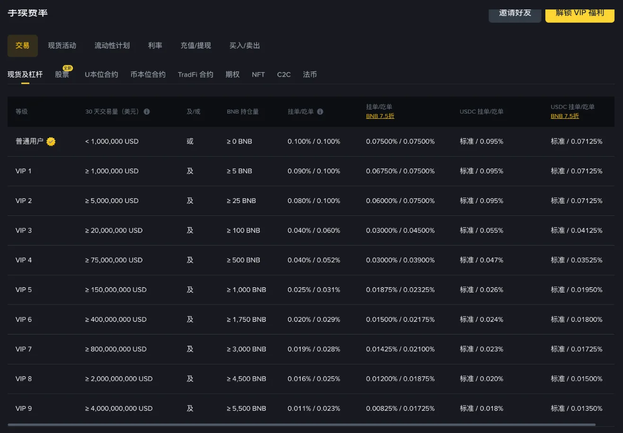Click the VIP 9 level cell
623x433 pixels.
[24, 409]
